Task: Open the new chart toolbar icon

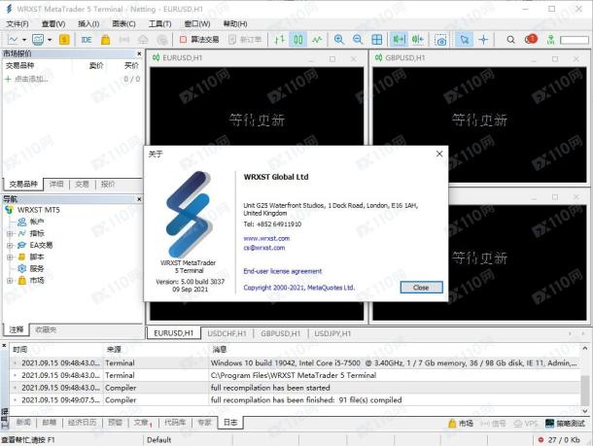Action: pyautogui.click(x=14, y=39)
